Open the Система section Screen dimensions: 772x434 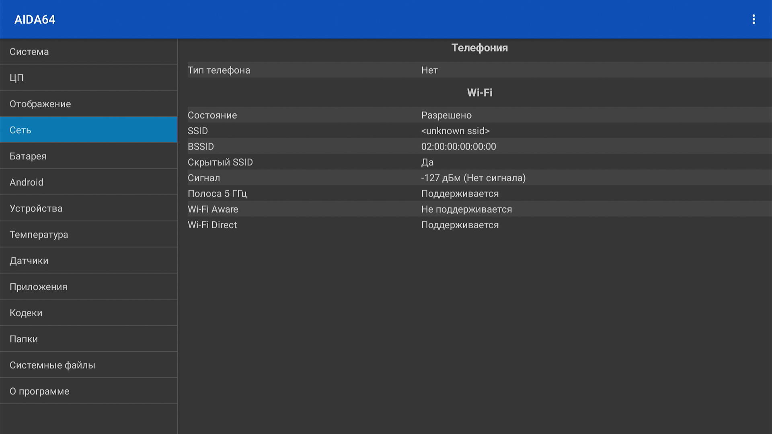pyautogui.click(x=88, y=52)
